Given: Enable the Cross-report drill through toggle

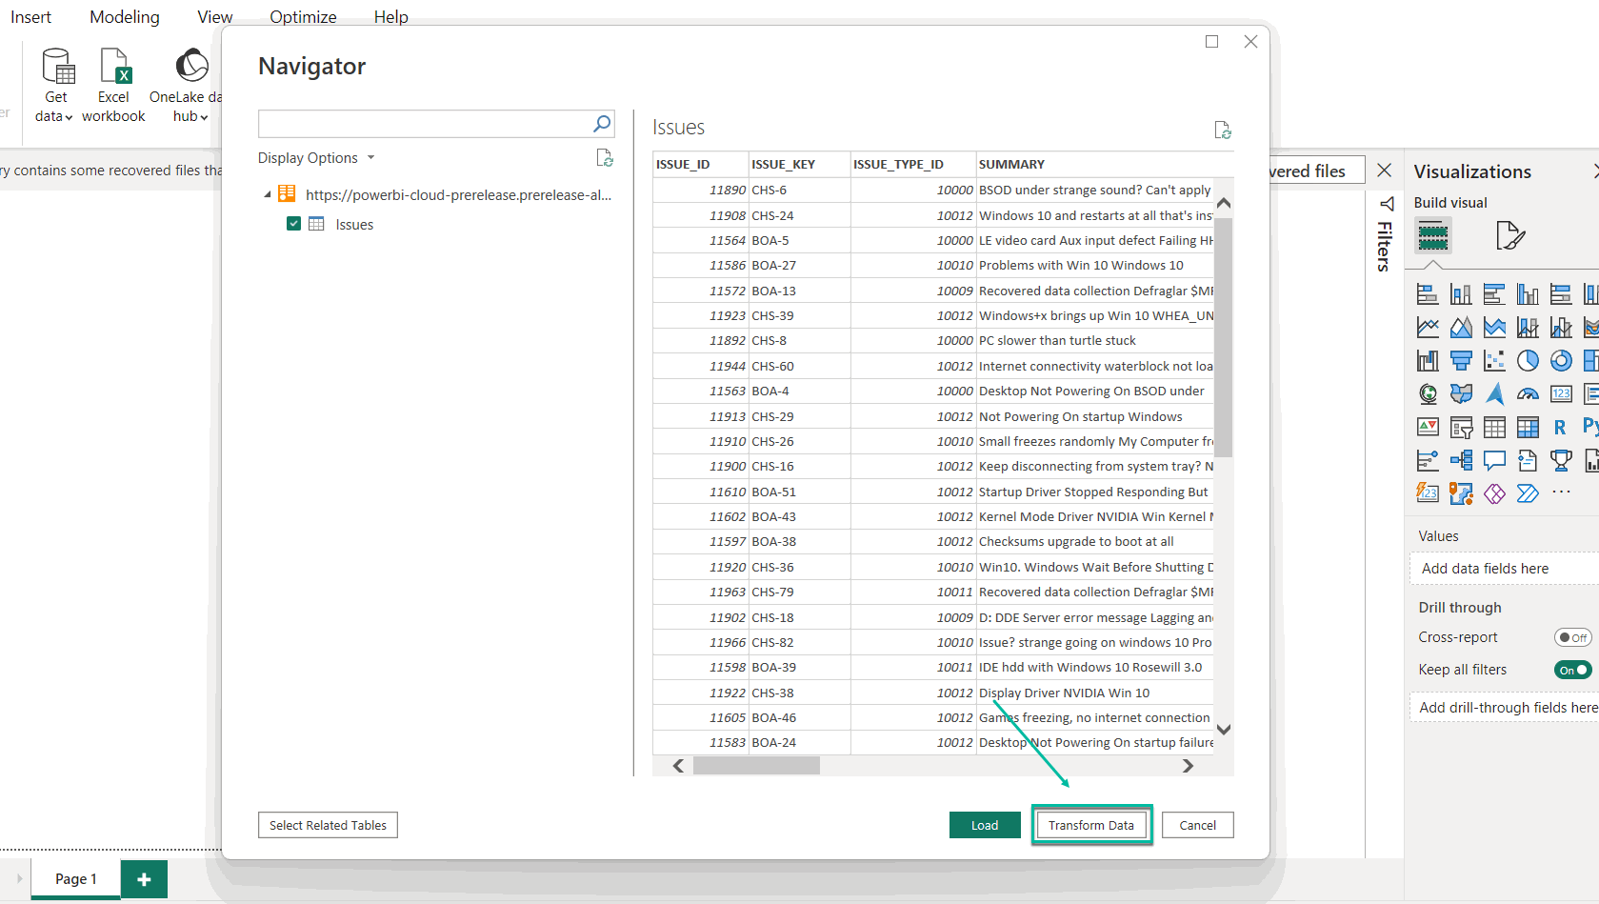Looking at the screenshot, I should (x=1572, y=636).
